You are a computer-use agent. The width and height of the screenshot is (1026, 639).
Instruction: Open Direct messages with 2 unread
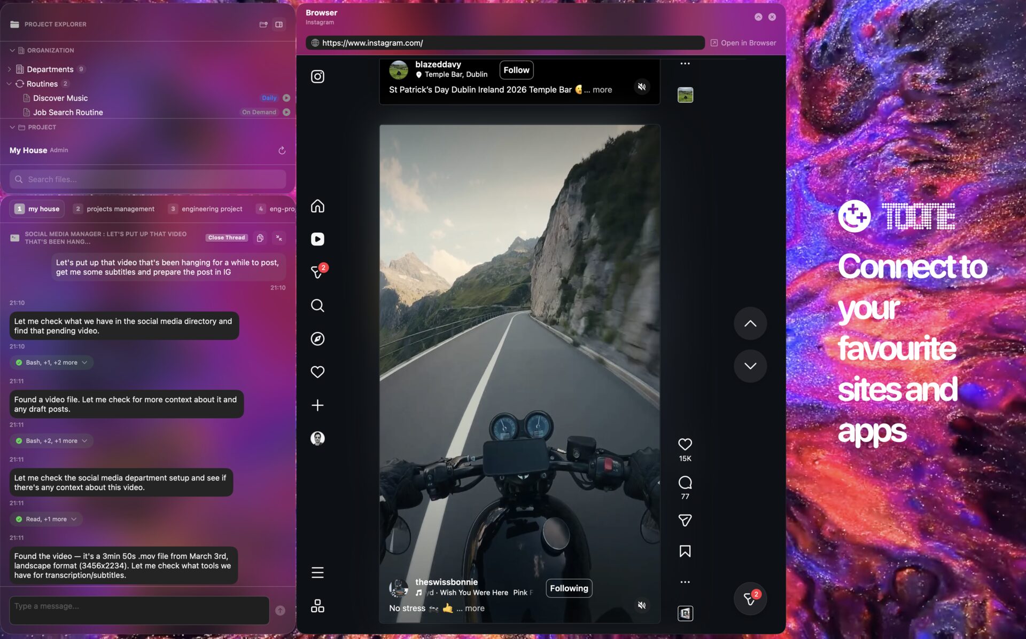[317, 273]
